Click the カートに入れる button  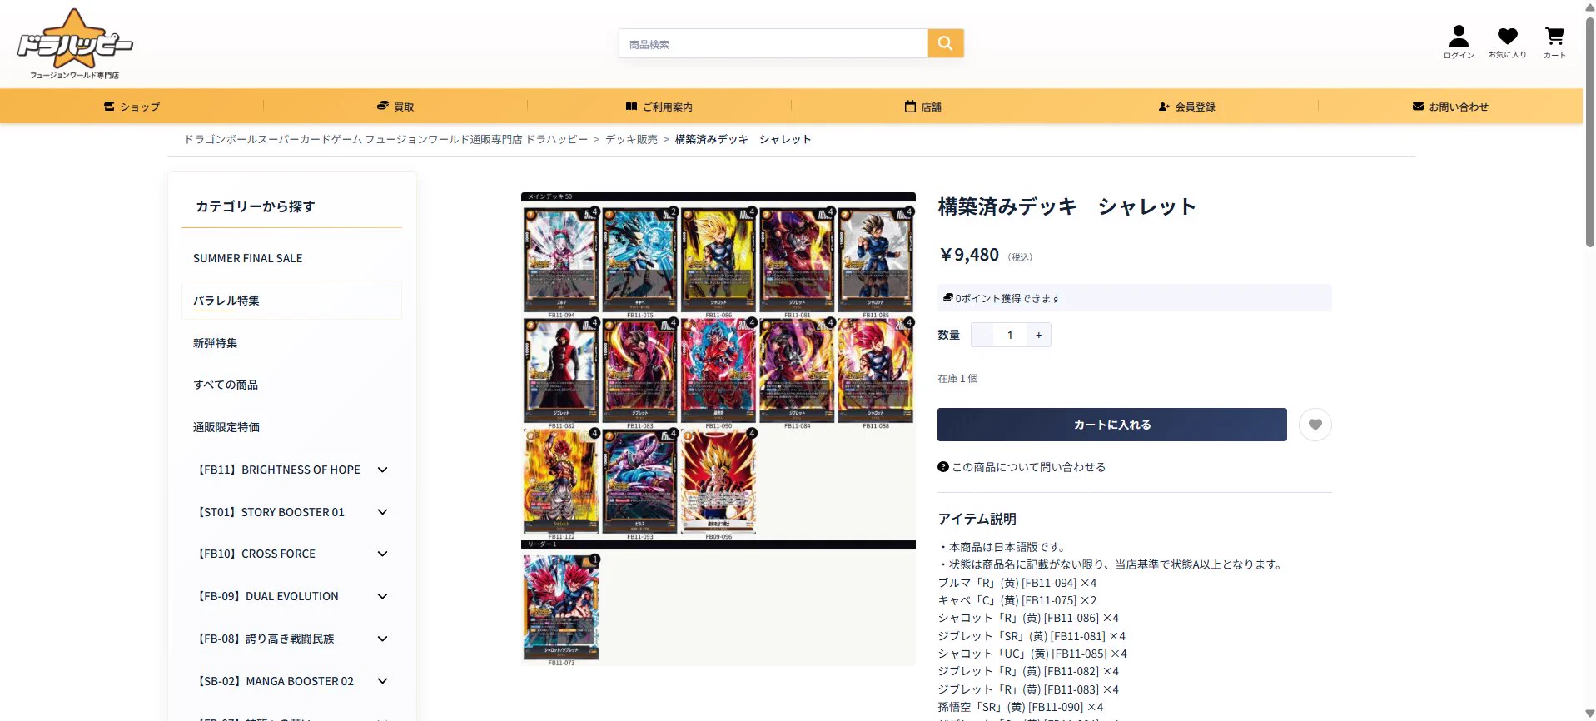pos(1112,425)
